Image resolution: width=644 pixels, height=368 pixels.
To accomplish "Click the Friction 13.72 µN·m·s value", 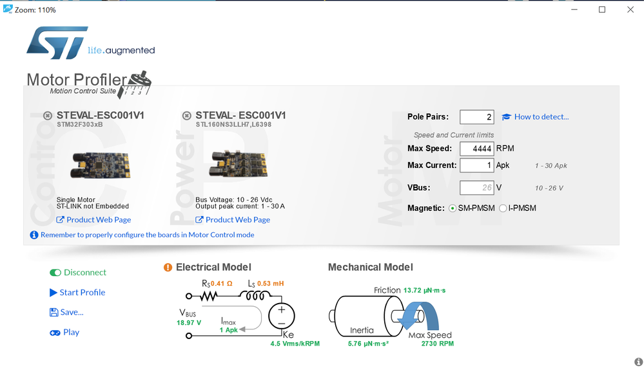I will point(424,291).
